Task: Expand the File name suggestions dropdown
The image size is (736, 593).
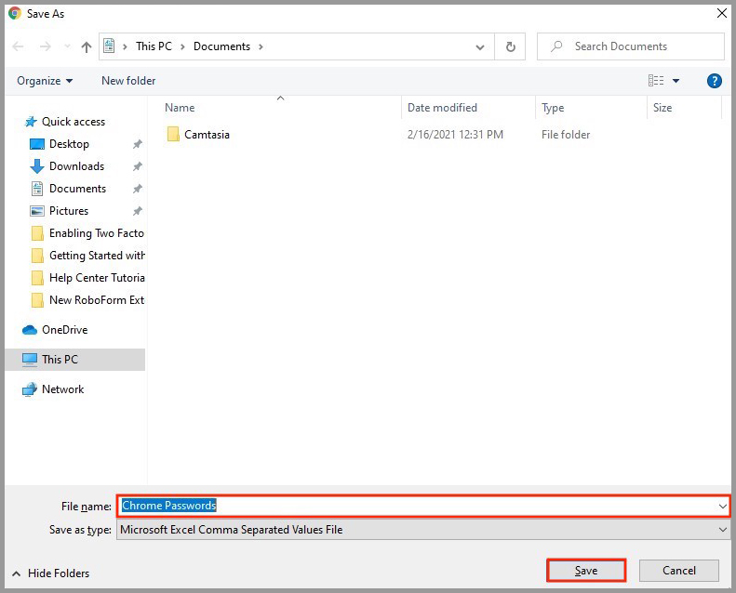Action: (723, 506)
